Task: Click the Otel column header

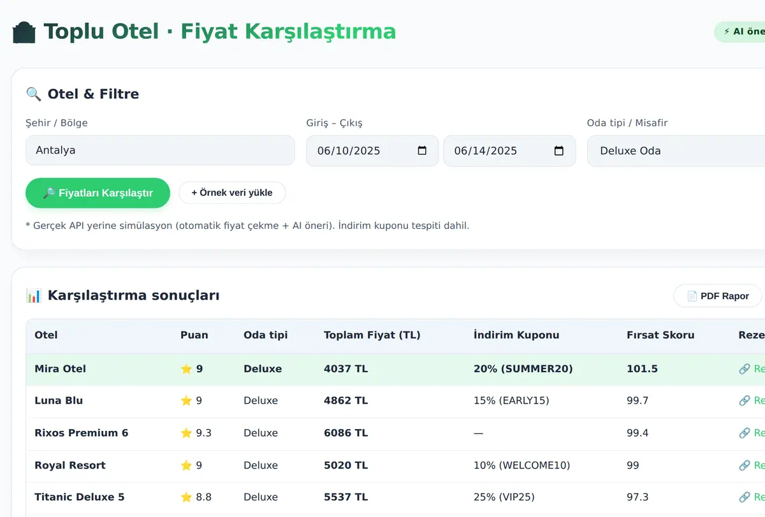Action: point(46,335)
